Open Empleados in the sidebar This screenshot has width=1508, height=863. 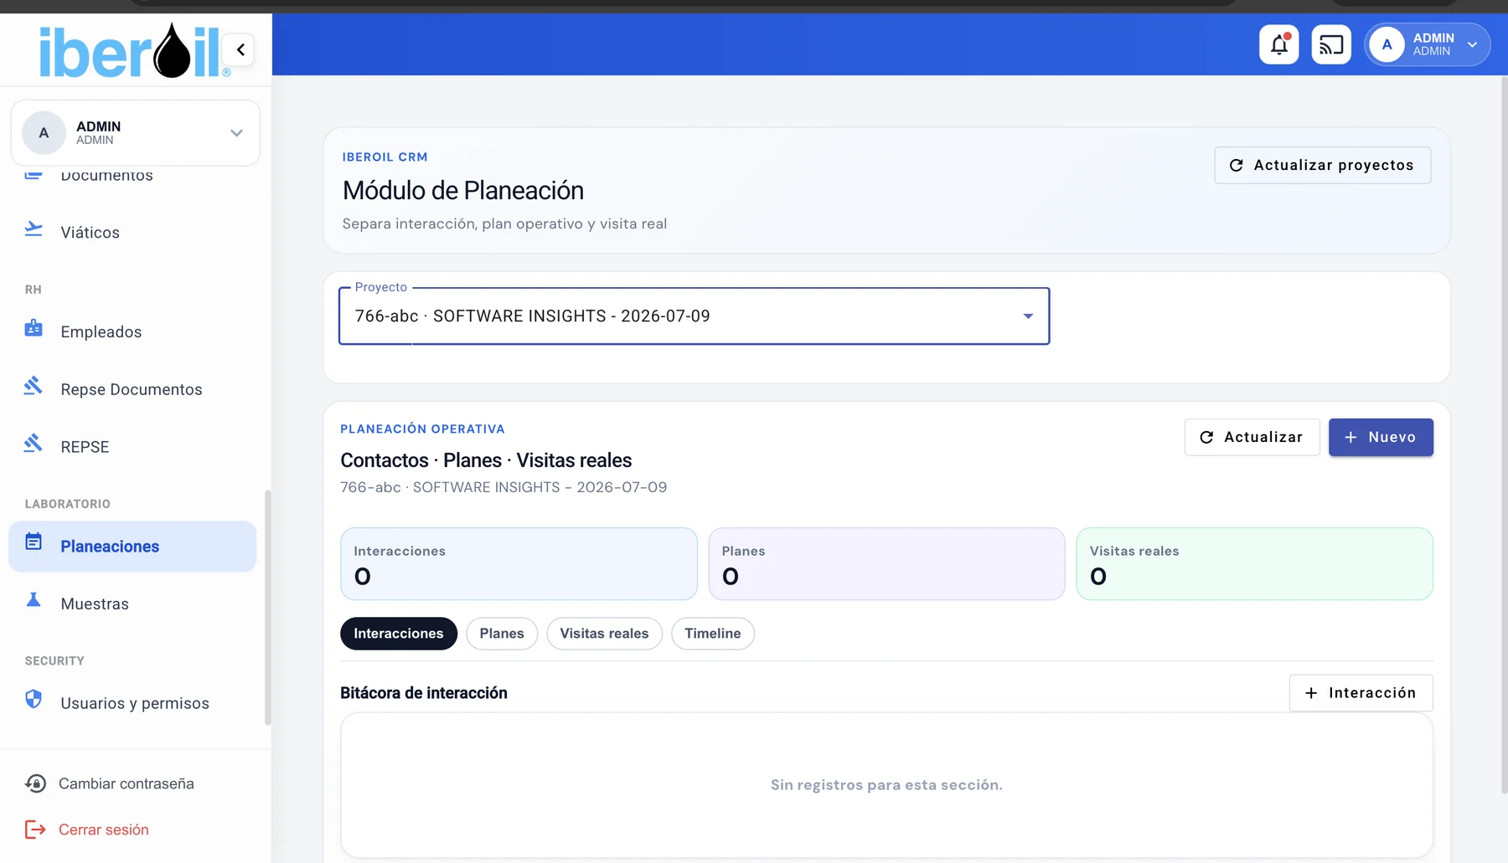point(132,332)
